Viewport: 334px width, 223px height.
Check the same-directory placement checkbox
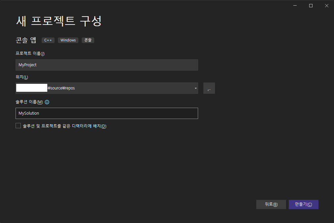18,126
